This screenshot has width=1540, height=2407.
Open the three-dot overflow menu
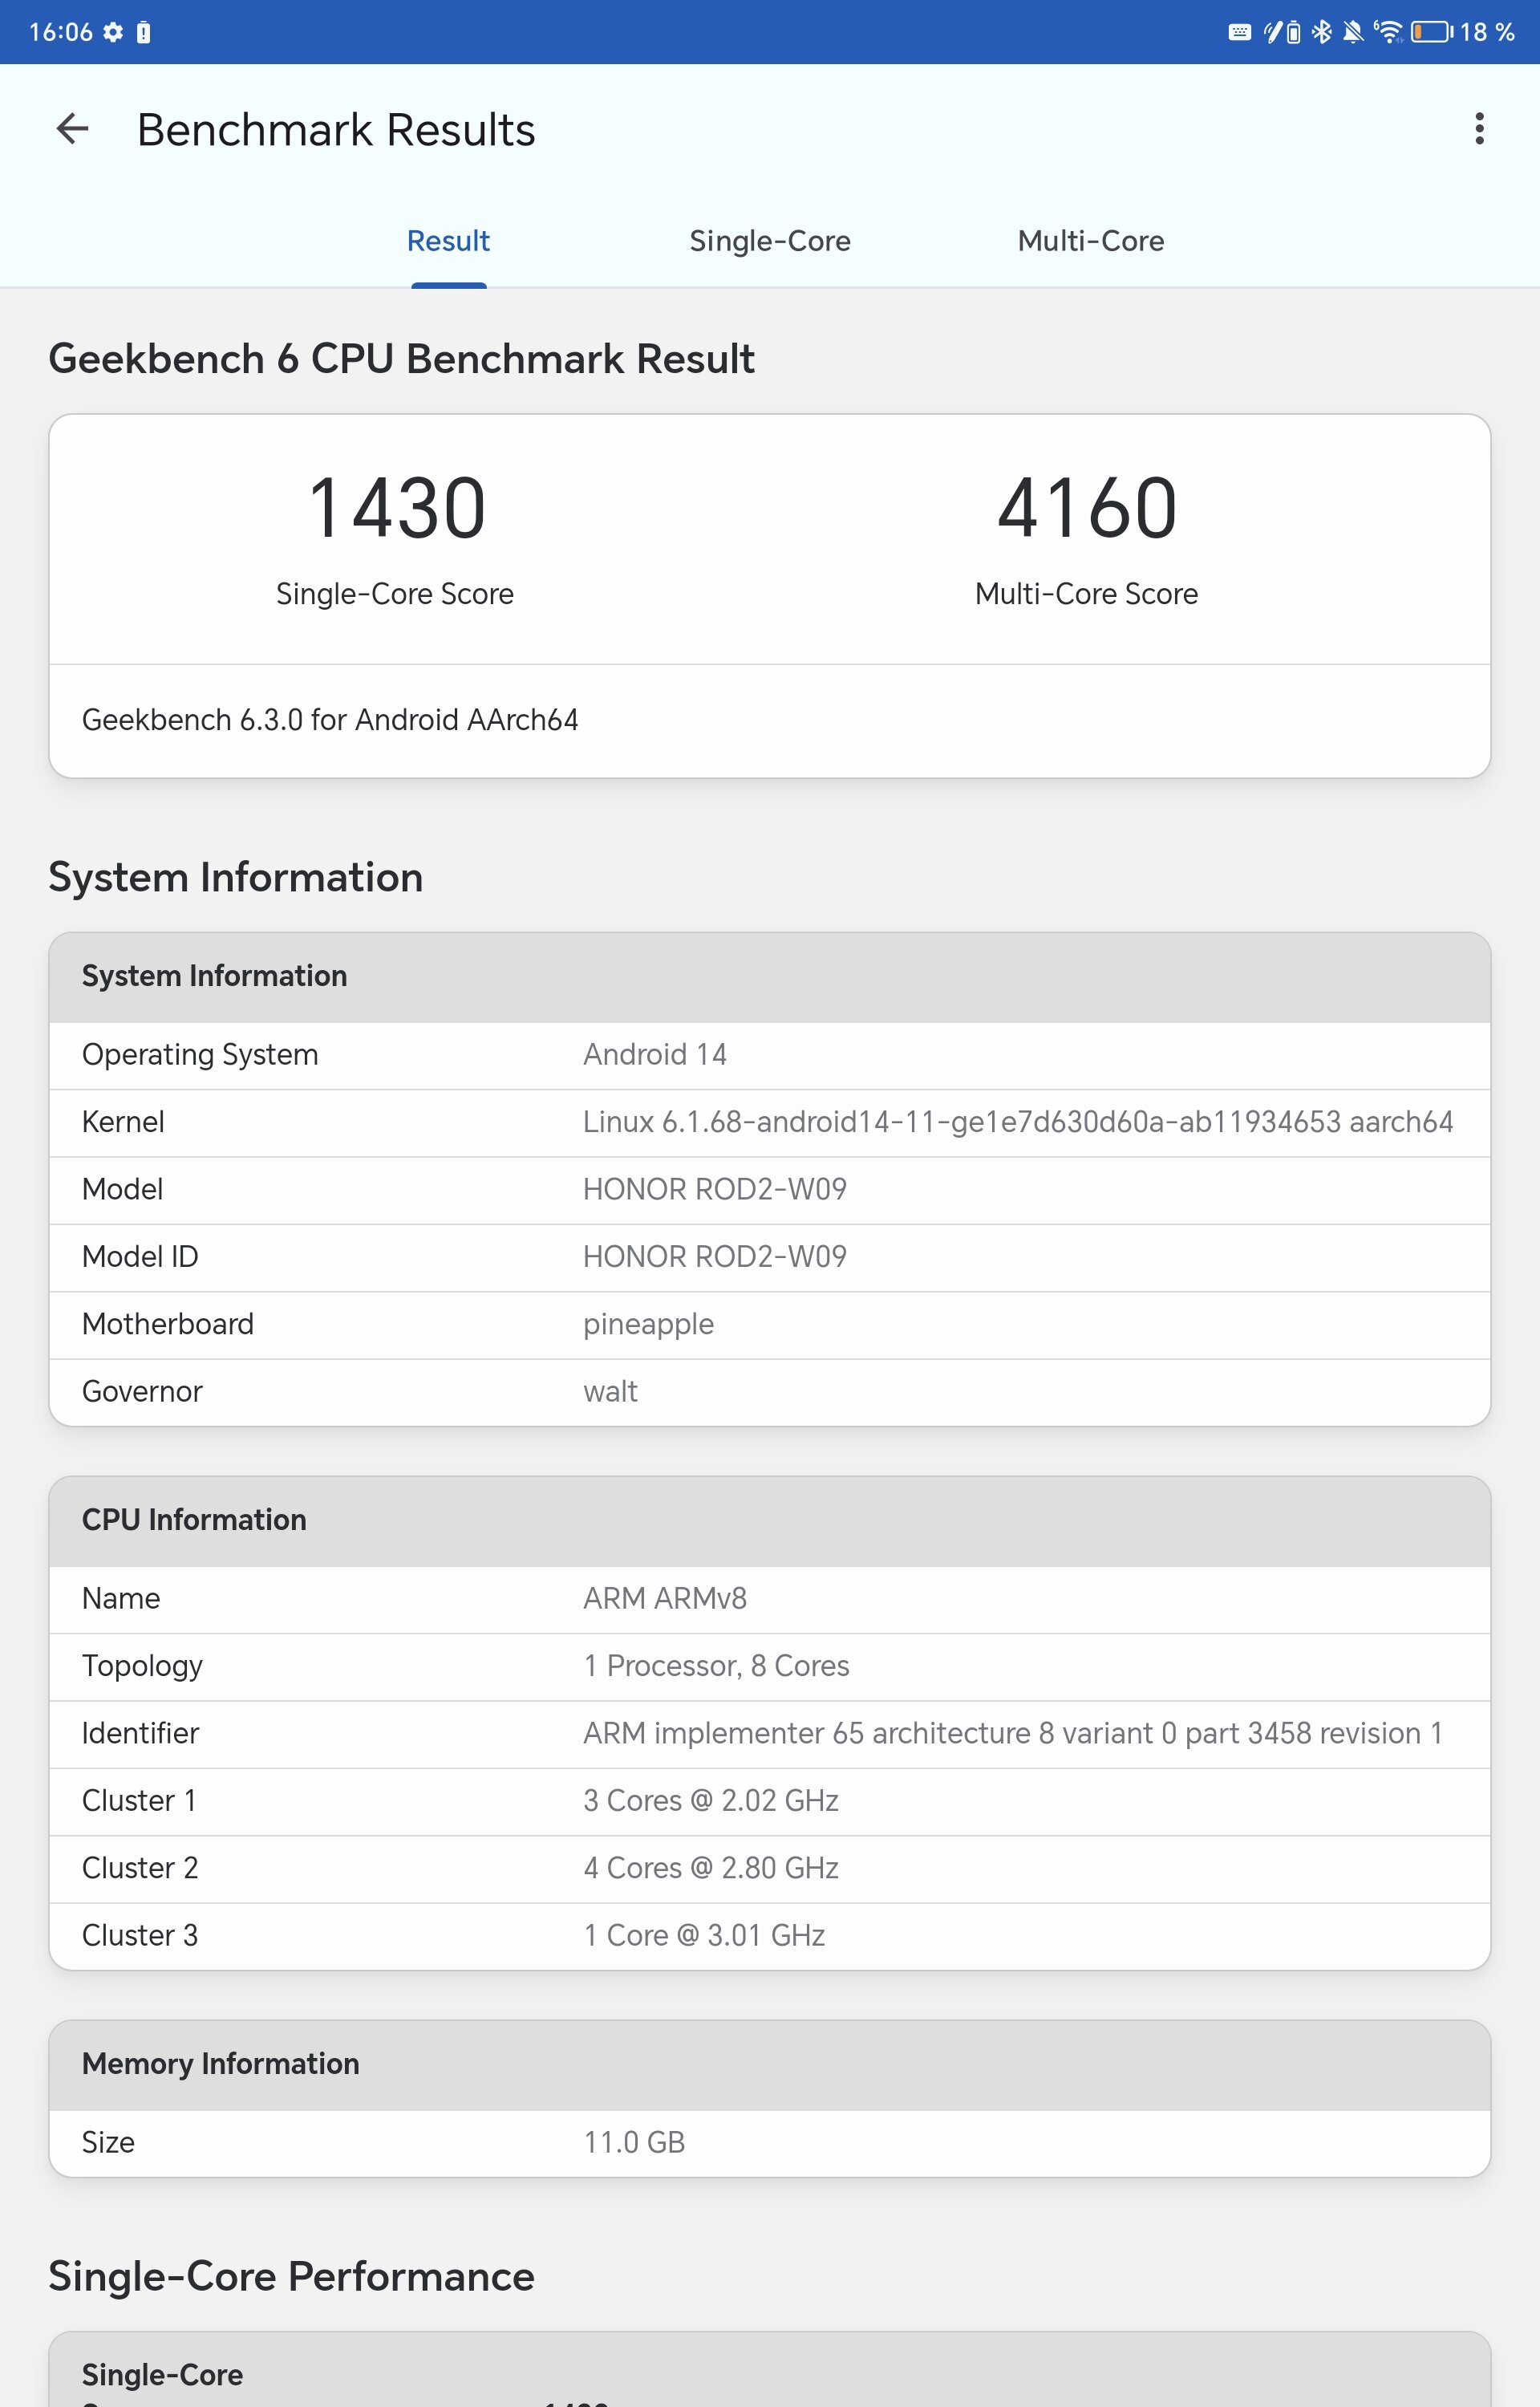point(1479,129)
